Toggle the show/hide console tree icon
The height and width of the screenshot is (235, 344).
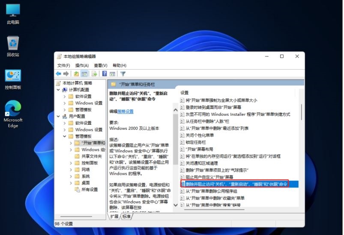84,74
